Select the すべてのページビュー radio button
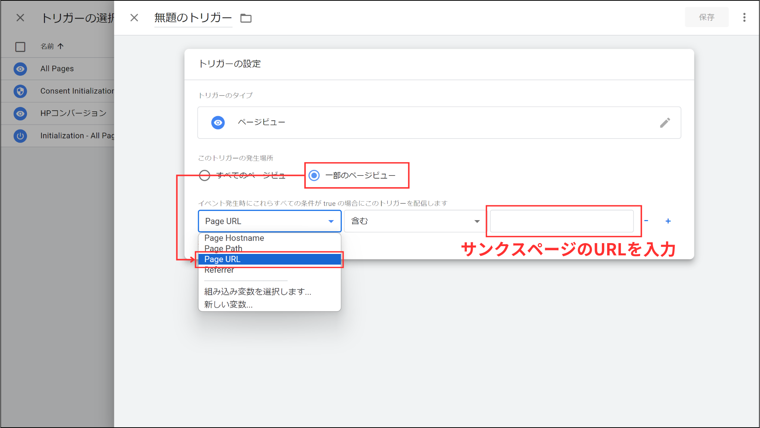Screen dimensions: 760x428 click(x=204, y=175)
